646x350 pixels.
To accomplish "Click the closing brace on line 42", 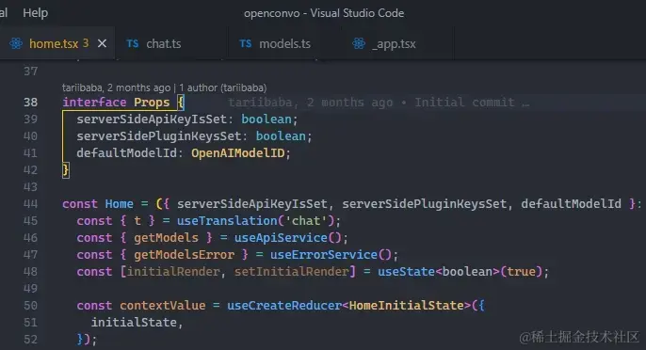I will pyautogui.click(x=66, y=170).
